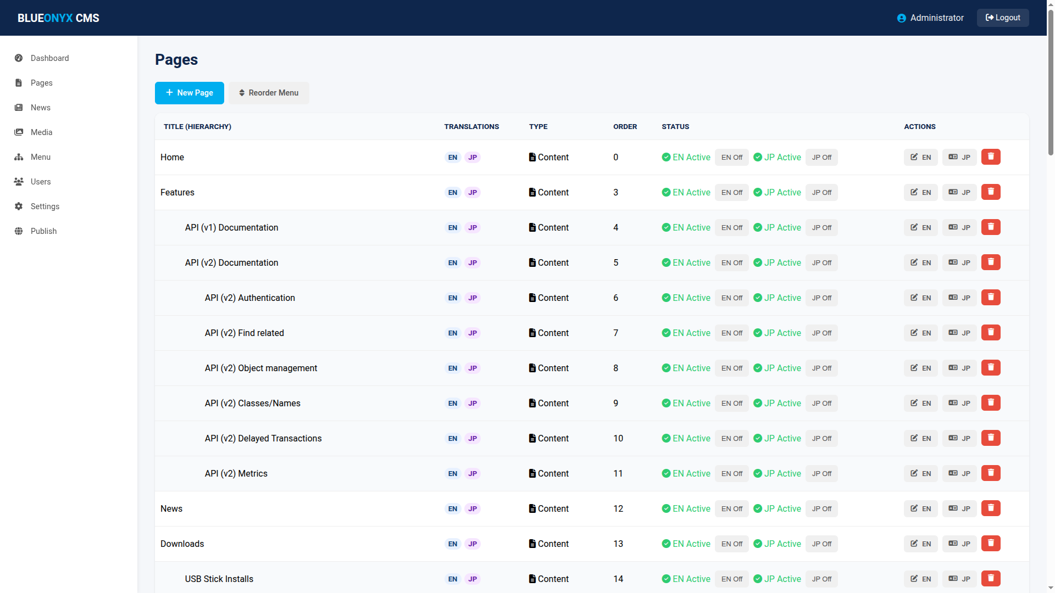The image size is (1055, 593).
Task: Click the Settings gear icon
Action: [19, 206]
